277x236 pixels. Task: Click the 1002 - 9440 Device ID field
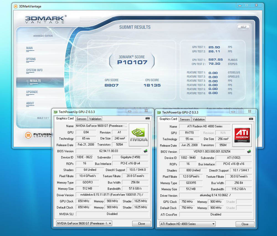[188, 158]
